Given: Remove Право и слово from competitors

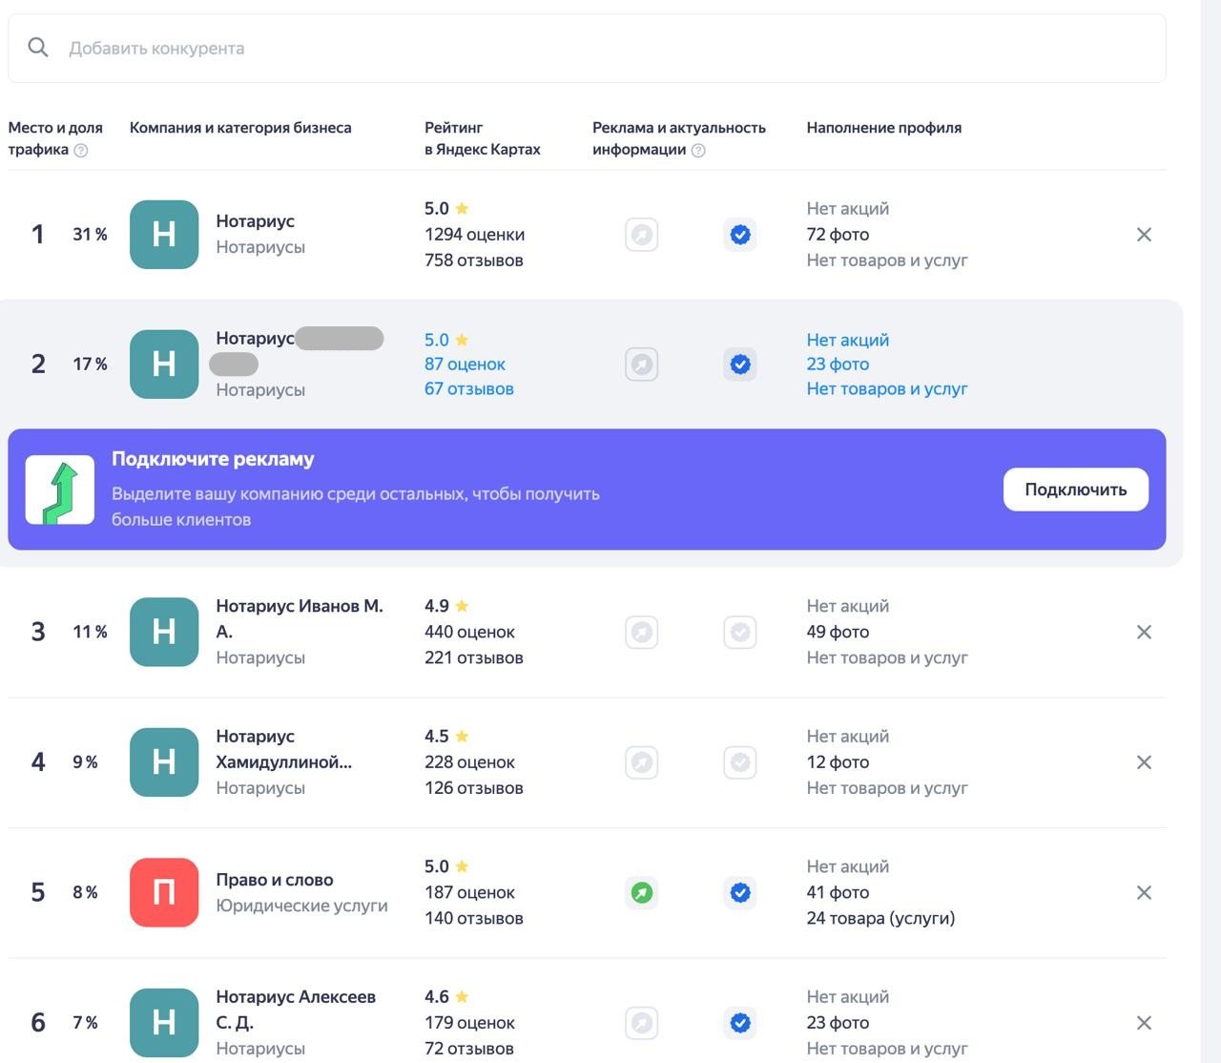Looking at the screenshot, I should [x=1144, y=892].
